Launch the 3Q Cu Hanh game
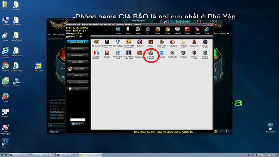The image size is (279, 157). 96,43
